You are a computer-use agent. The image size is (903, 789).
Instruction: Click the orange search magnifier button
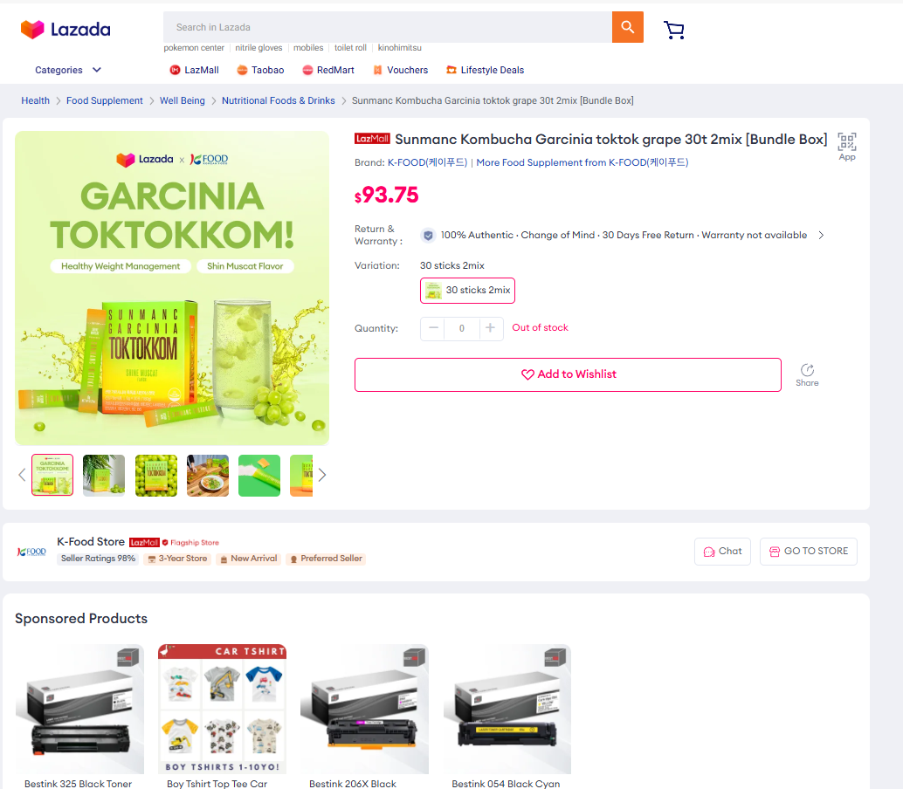pos(628,27)
